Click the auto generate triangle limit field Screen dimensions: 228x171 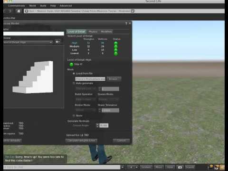[110, 89]
